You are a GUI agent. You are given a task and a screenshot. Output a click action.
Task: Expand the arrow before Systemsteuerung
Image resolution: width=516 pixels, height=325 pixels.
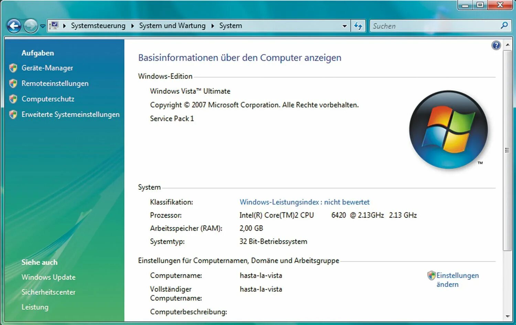tap(64, 26)
